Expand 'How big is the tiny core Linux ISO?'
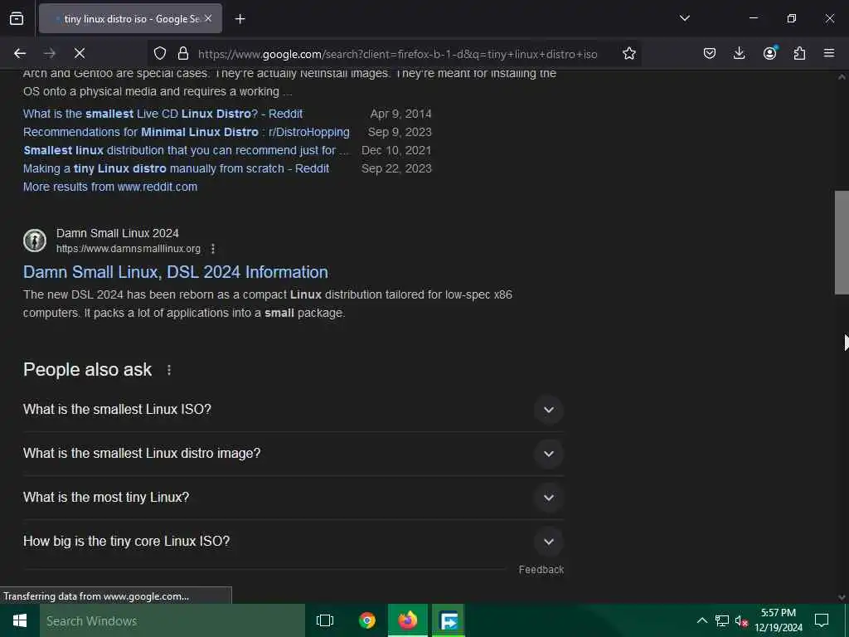Viewport: 849px width, 637px height. (x=294, y=541)
